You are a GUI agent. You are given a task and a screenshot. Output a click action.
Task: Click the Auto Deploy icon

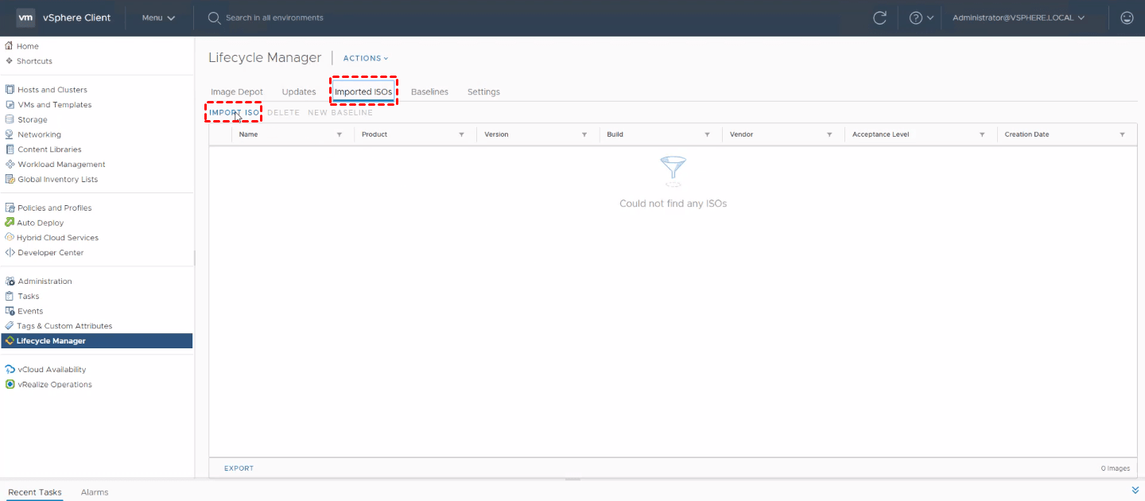point(10,223)
